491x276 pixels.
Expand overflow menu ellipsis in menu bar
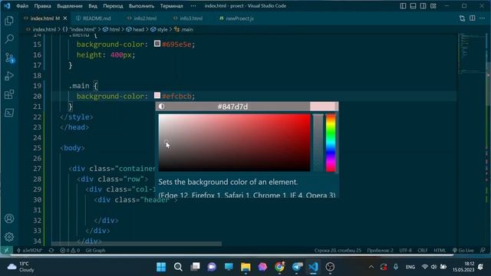point(193,6)
